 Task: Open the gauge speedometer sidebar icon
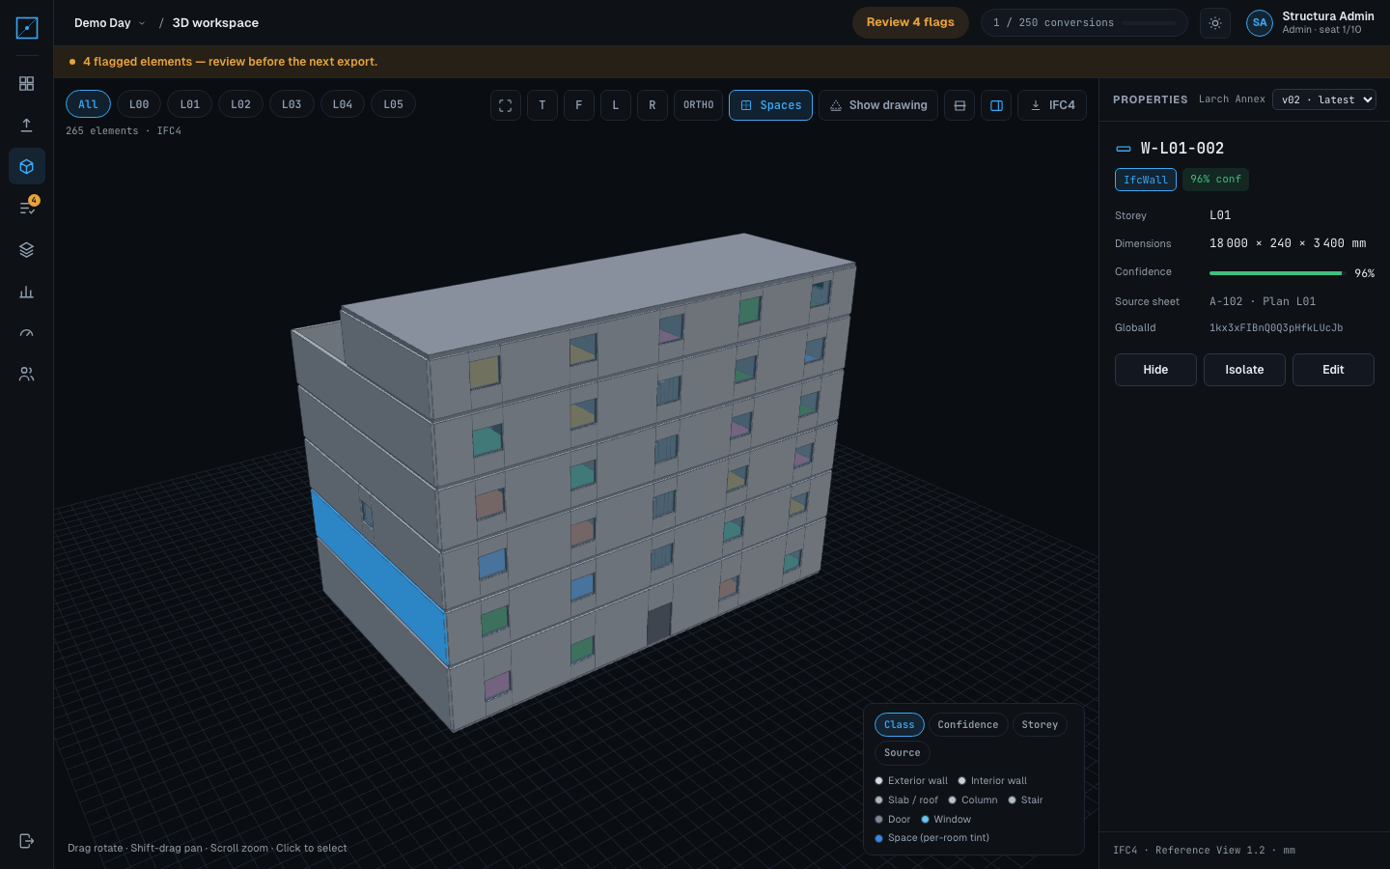[x=27, y=333]
